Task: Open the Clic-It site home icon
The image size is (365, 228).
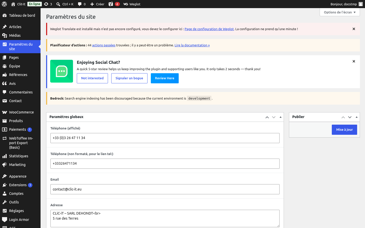Action: (13, 4)
